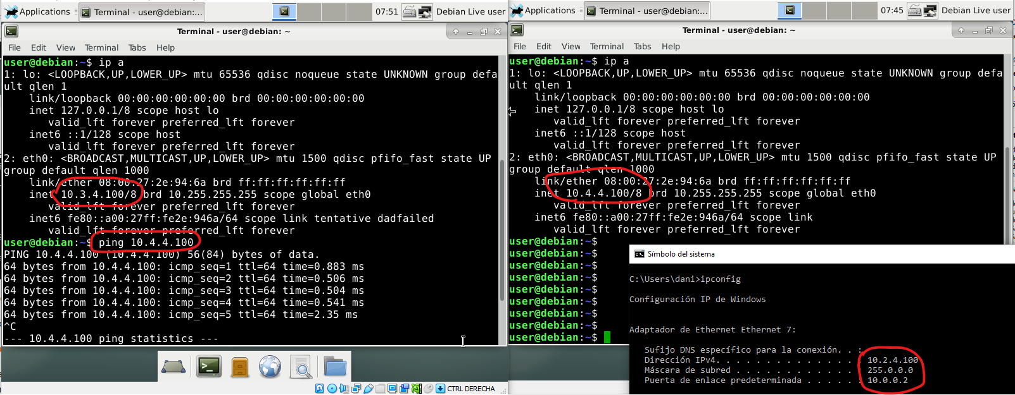The image size is (1015, 395).
Task: Click the VirtualBox host key arrow icon
Action: (441, 389)
